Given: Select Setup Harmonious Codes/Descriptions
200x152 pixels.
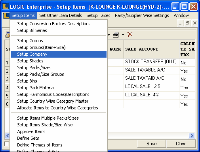Looking at the screenshot, I should [x=59, y=94].
